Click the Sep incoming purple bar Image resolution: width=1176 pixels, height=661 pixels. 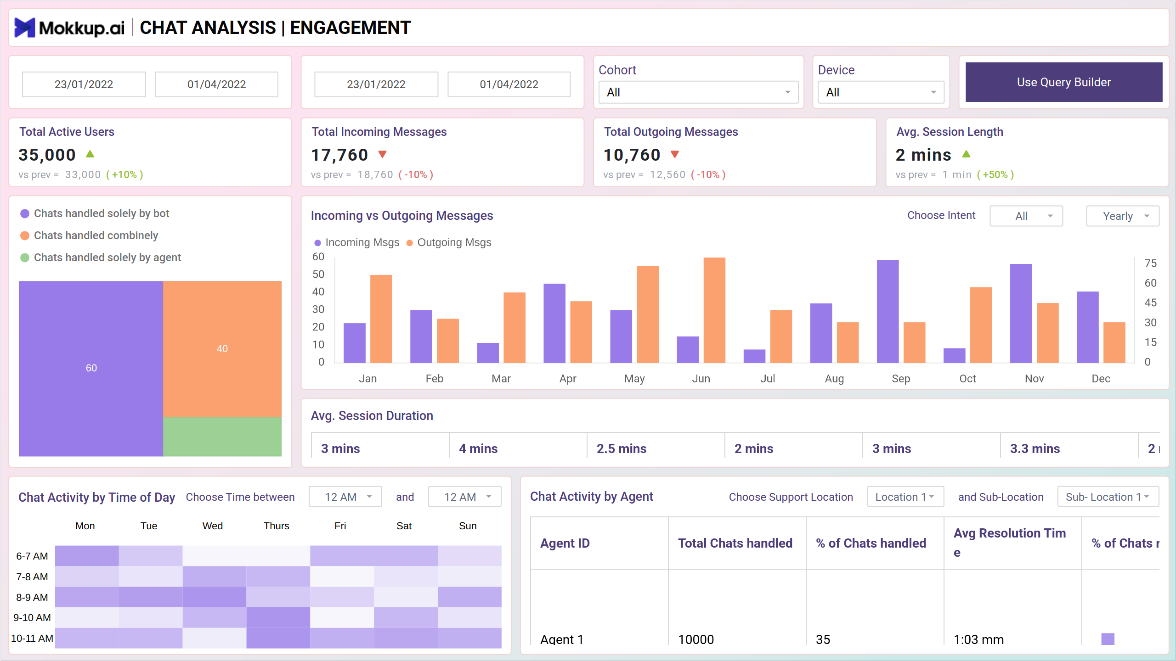888,312
